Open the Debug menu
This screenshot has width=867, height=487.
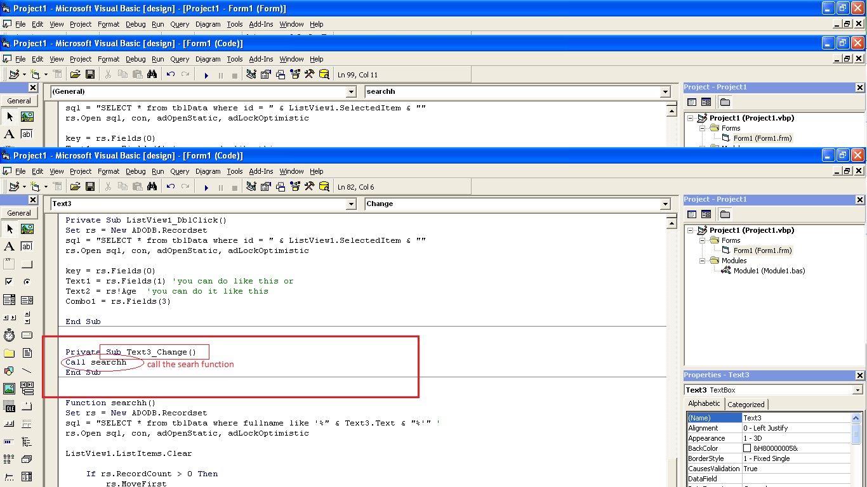click(x=135, y=171)
